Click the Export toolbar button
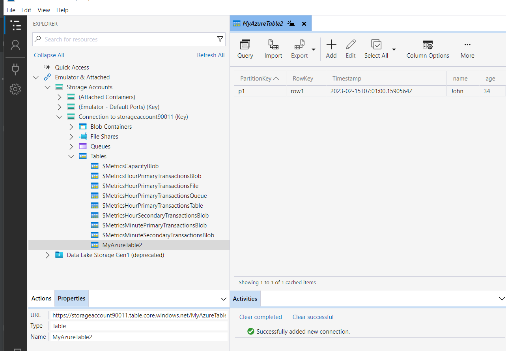This screenshot has width=506, height=351. pyautogui.click(x=299, y=49)
